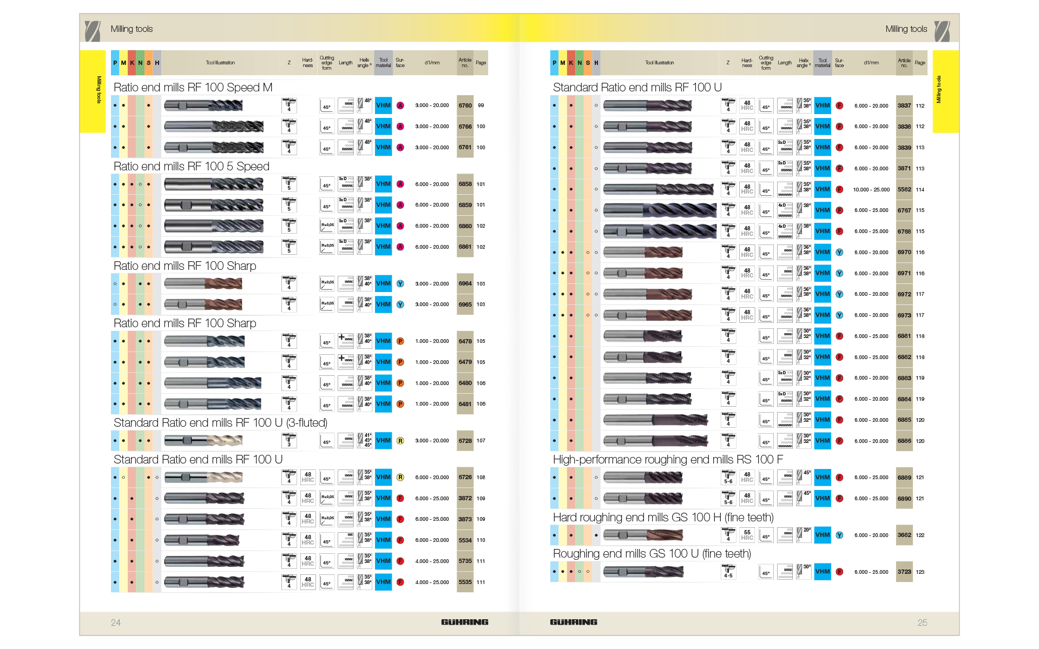
Task: Click the 45° cutting edge icon for article 6761
Action: [x=327, y=148]
